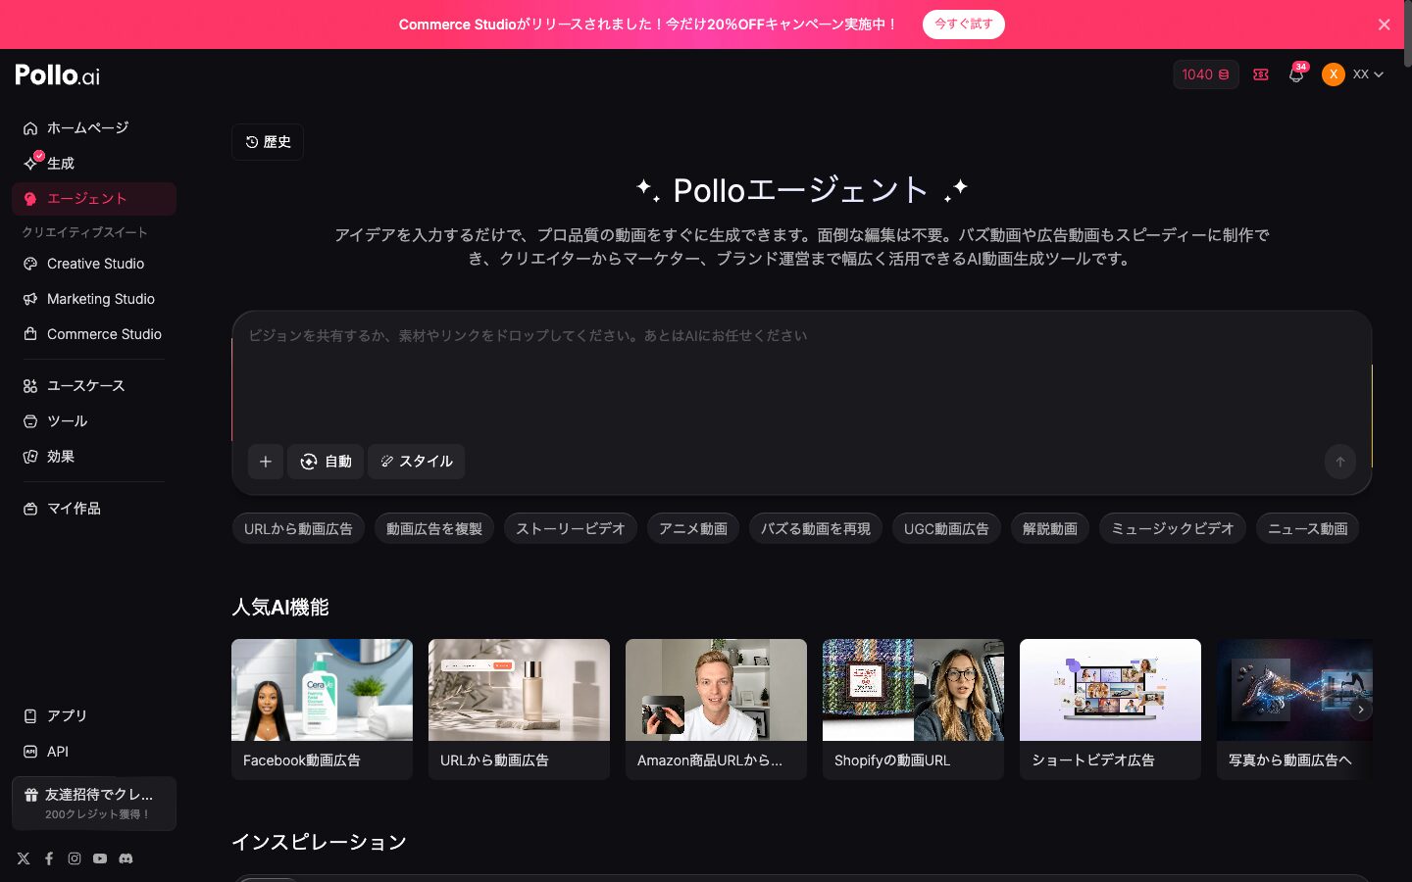Click the next arrow on feature carousel
1412x882 pixels.
[x=1360, y=710]
